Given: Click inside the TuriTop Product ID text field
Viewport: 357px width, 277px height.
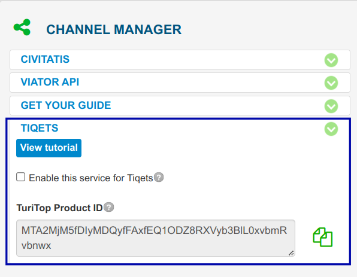Looking at the screenshot, I should tap(156, 238).
